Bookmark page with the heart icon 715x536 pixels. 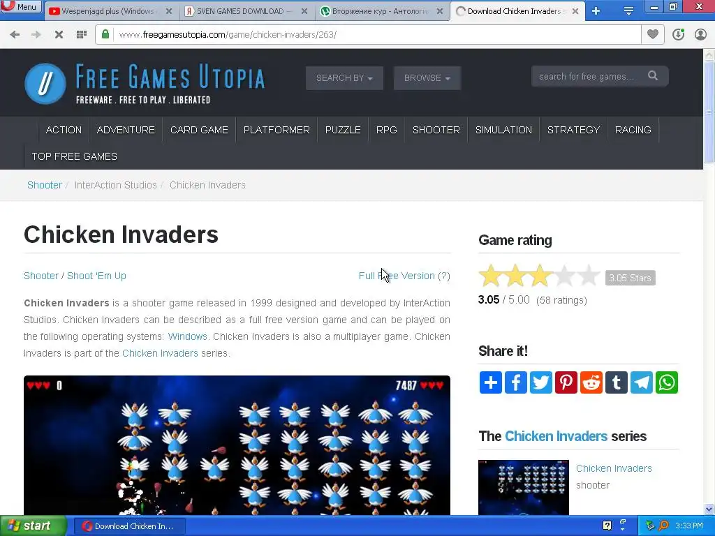653,34
